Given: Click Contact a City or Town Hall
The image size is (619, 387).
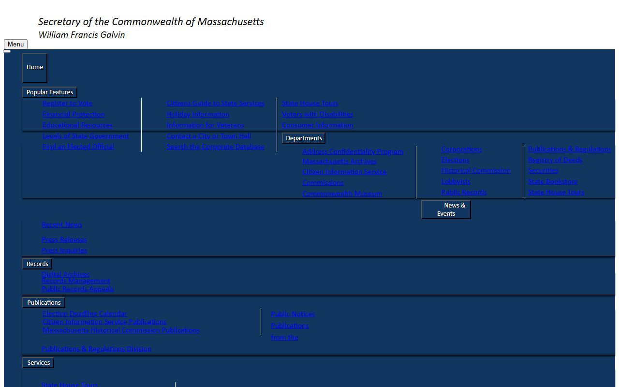Looking at the screenshot, I should click(209, 136).
